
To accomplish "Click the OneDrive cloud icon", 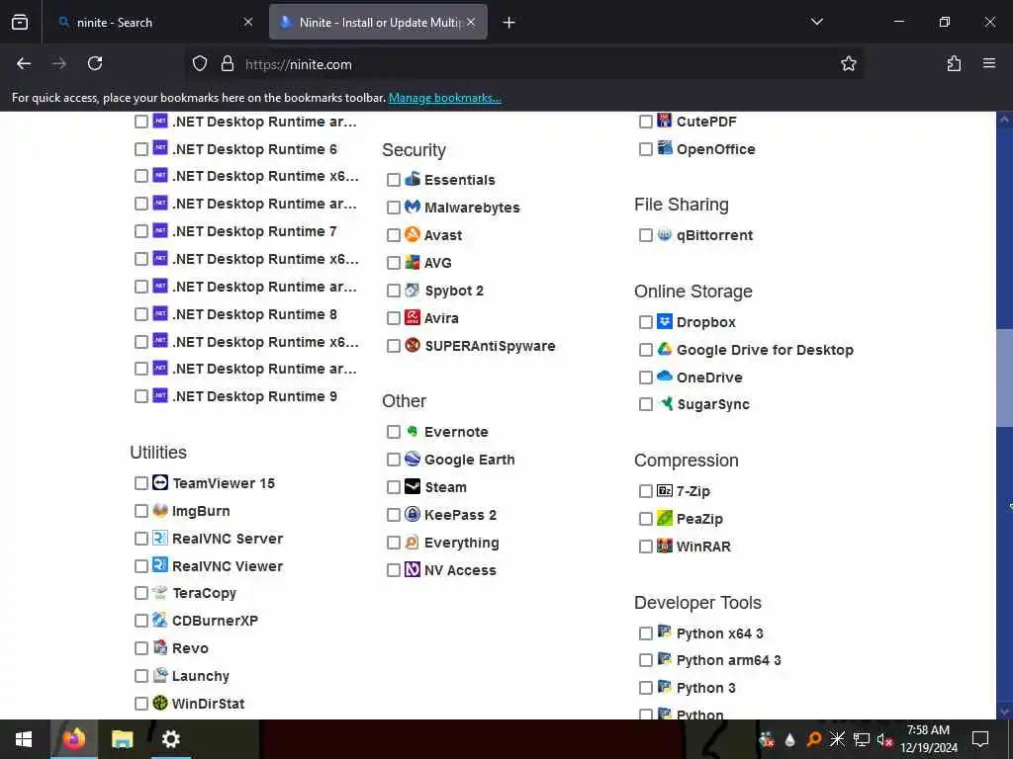I will [x=664, y=376].
